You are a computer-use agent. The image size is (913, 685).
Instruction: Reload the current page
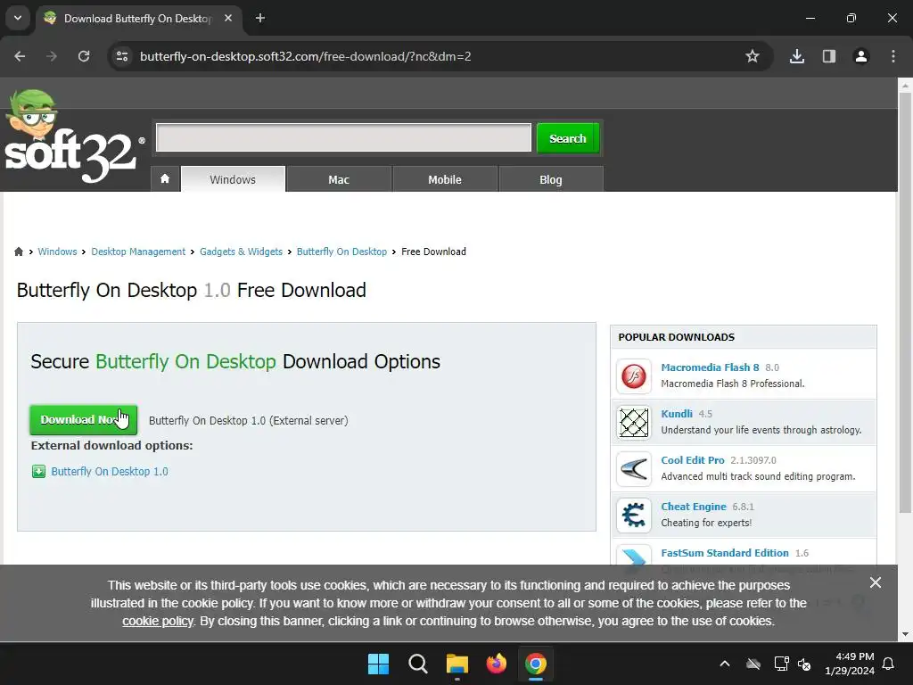[x=84, y=56]
